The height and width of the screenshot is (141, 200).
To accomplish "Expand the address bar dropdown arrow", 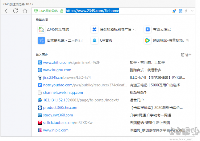I will click(x=192, y=11).
